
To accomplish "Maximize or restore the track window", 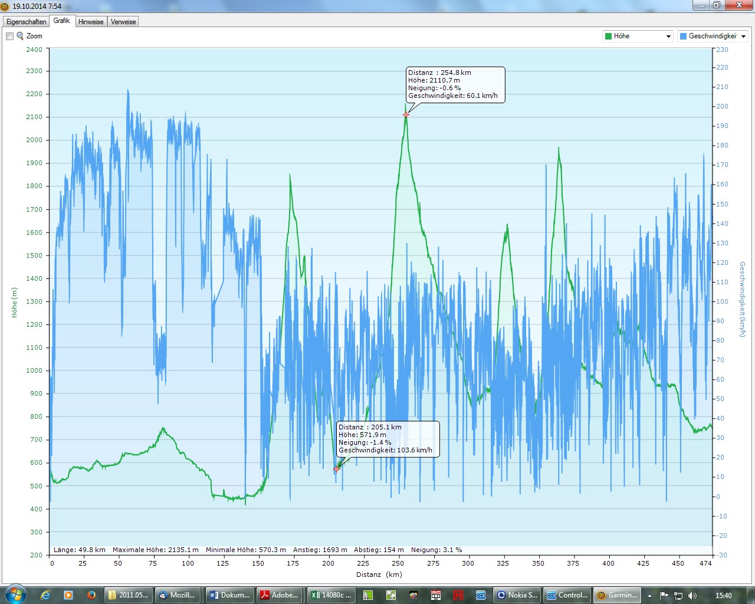I will (x=717, y=5).
